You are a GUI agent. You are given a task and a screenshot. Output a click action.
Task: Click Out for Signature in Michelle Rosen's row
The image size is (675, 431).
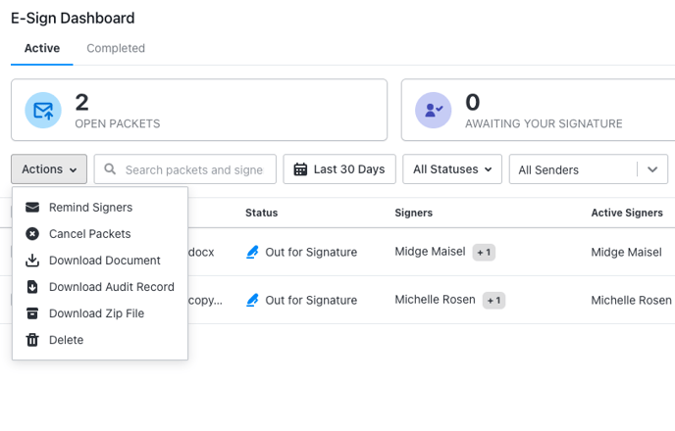point(311,301)
